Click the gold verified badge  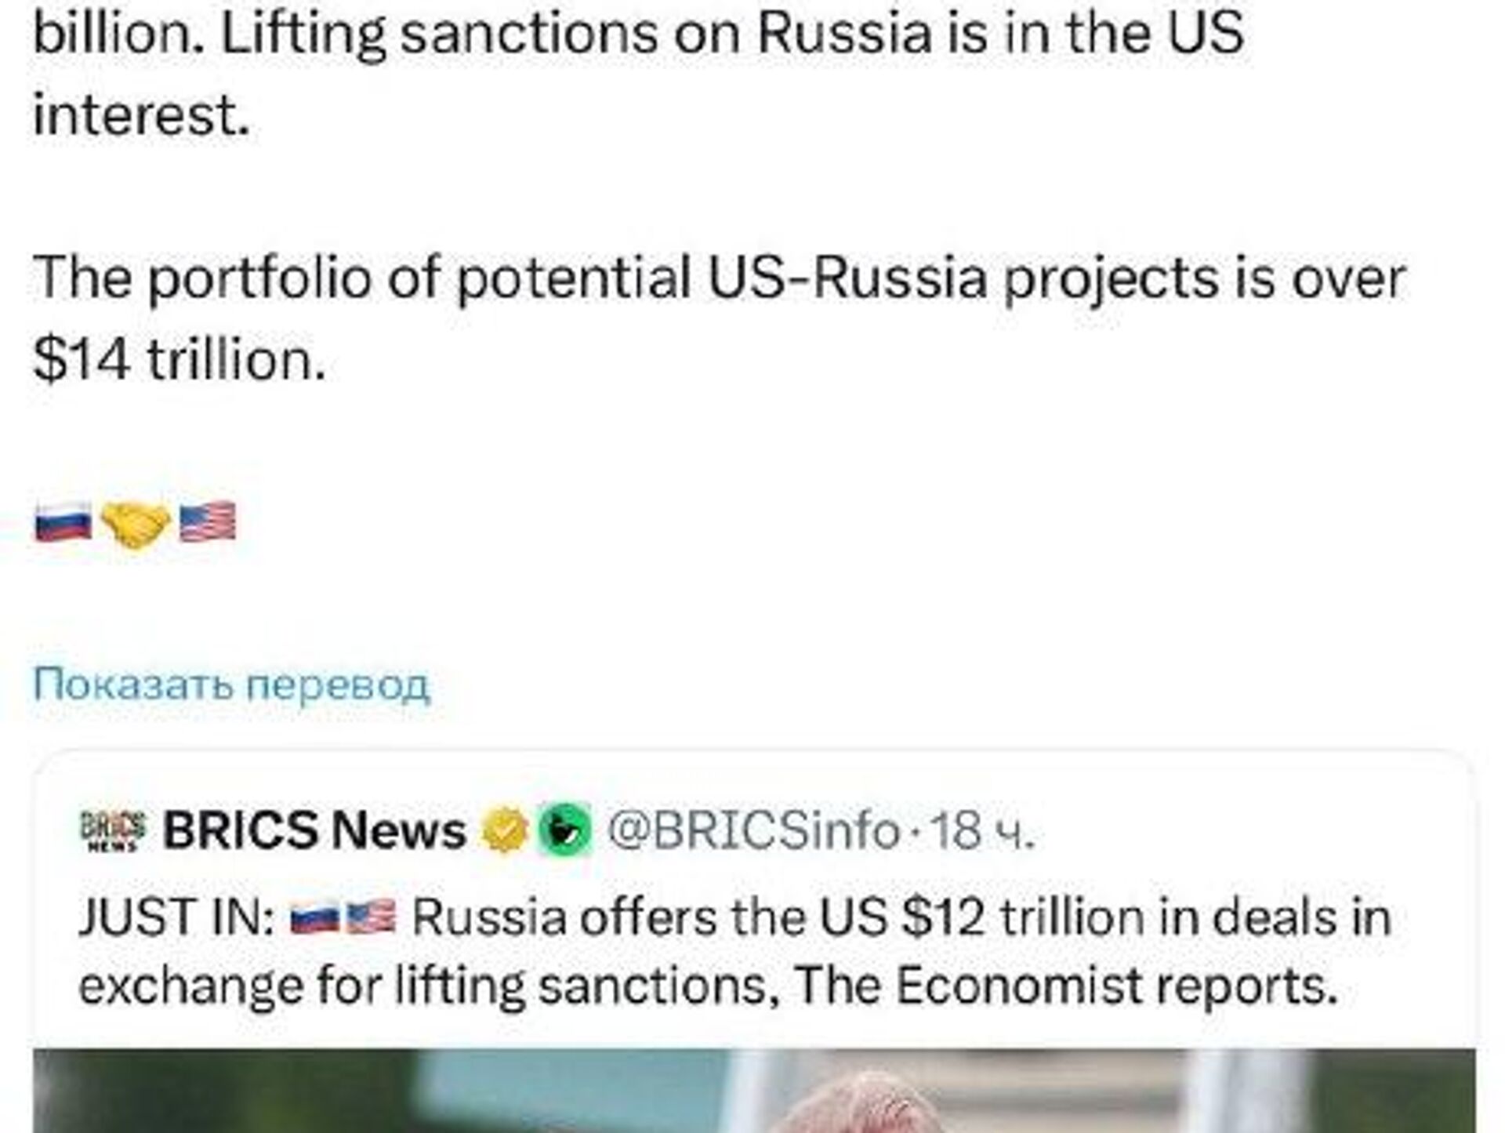(505, 830)
